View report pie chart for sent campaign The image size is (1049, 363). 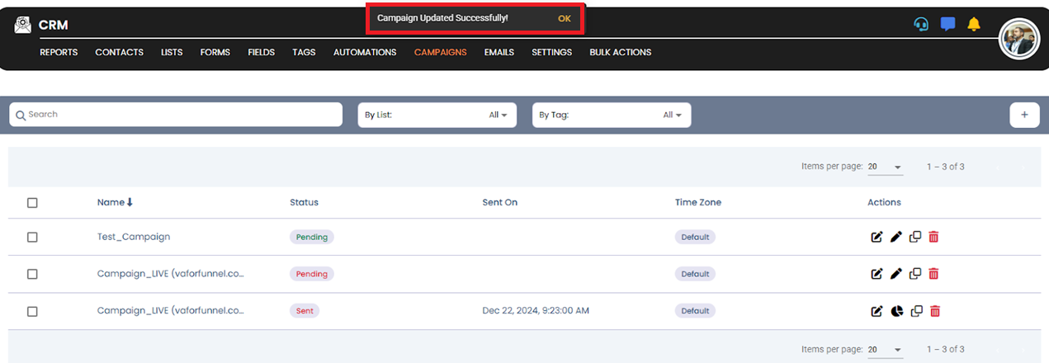(896, 311)
